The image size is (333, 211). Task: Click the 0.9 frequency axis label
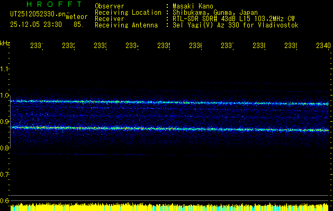(4, 121)
